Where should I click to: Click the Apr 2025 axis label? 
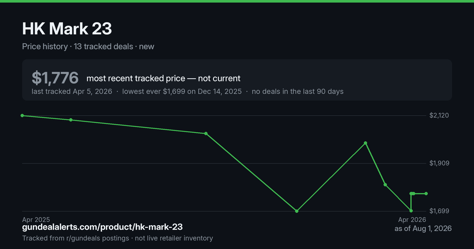click(x=36, y=219)
